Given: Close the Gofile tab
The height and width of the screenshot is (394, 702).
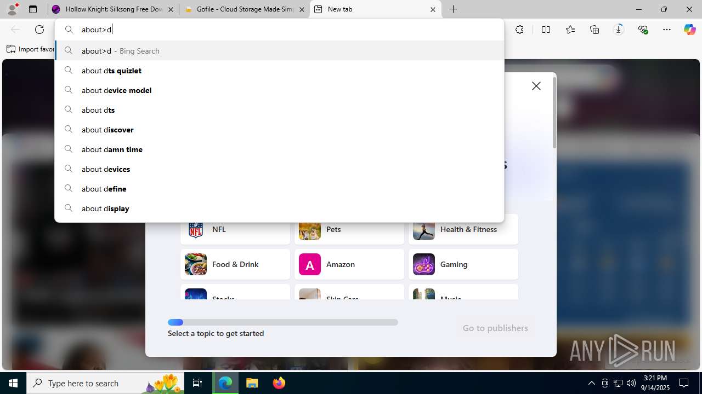Looking at the screenshot, I should 302,9.
